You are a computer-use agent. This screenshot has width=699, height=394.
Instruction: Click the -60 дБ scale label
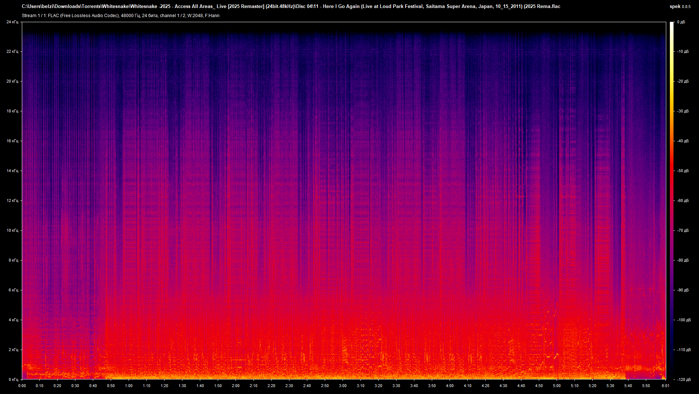pos(683,200)
